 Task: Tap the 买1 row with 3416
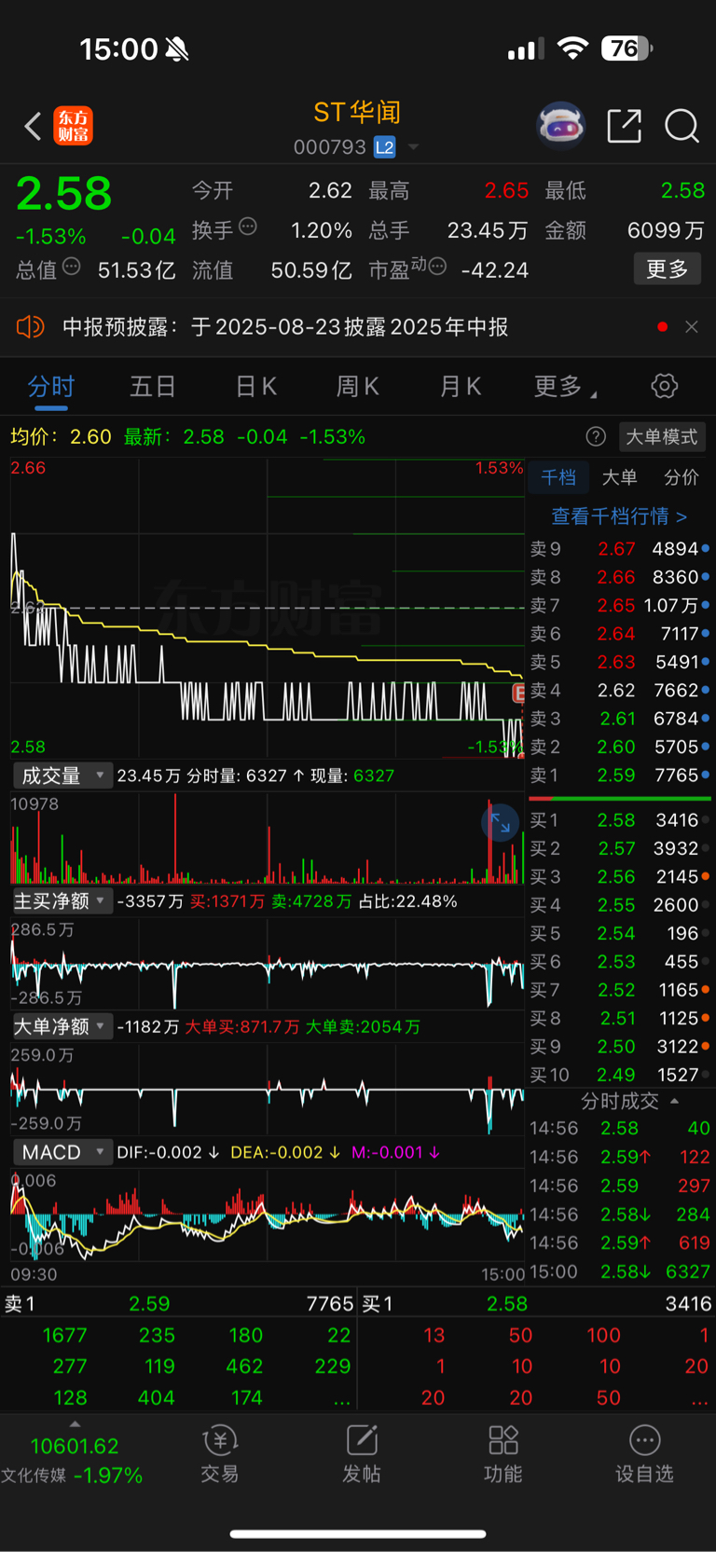point(620,820)
